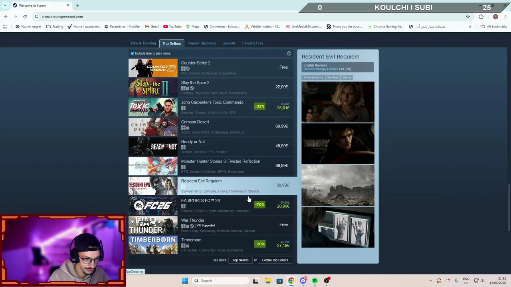Screen dimensions: 511x287
Task: Show hidden system tray icons
Action: pos(430,281)
